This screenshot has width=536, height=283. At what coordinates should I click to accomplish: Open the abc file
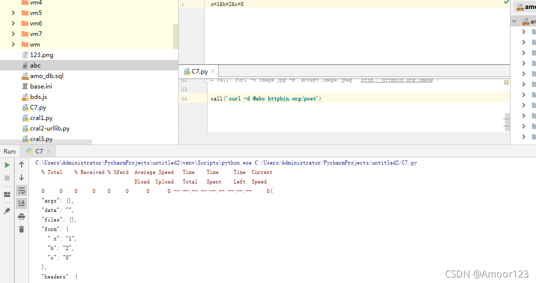(x=35, y=65)
